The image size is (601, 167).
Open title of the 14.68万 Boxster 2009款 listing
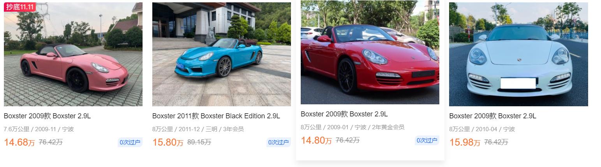(47, 116)
